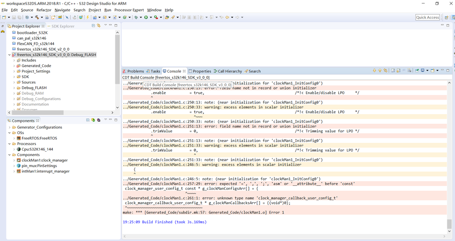Viewport: 455px width, 241px height.
Task: Click Link with Editor in Project Explorer
Action: click(x=99, y=26)
